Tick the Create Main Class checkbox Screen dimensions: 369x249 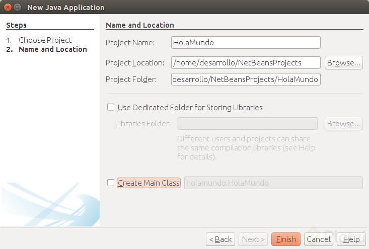click(111, 183)
